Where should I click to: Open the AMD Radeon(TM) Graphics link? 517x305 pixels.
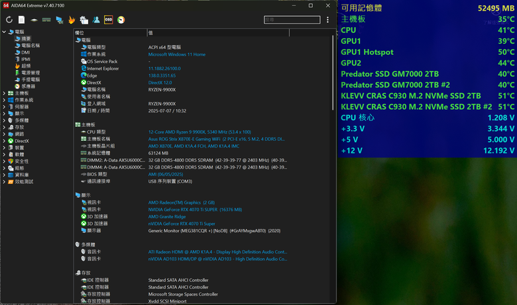[182, 202]
